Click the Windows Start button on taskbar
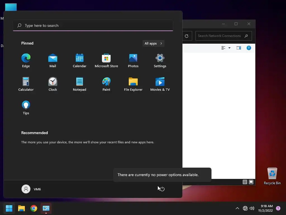286x215 pixels. click(x=9, y=208)
